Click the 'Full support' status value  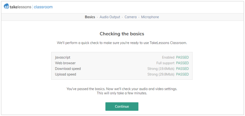point(165,63)
